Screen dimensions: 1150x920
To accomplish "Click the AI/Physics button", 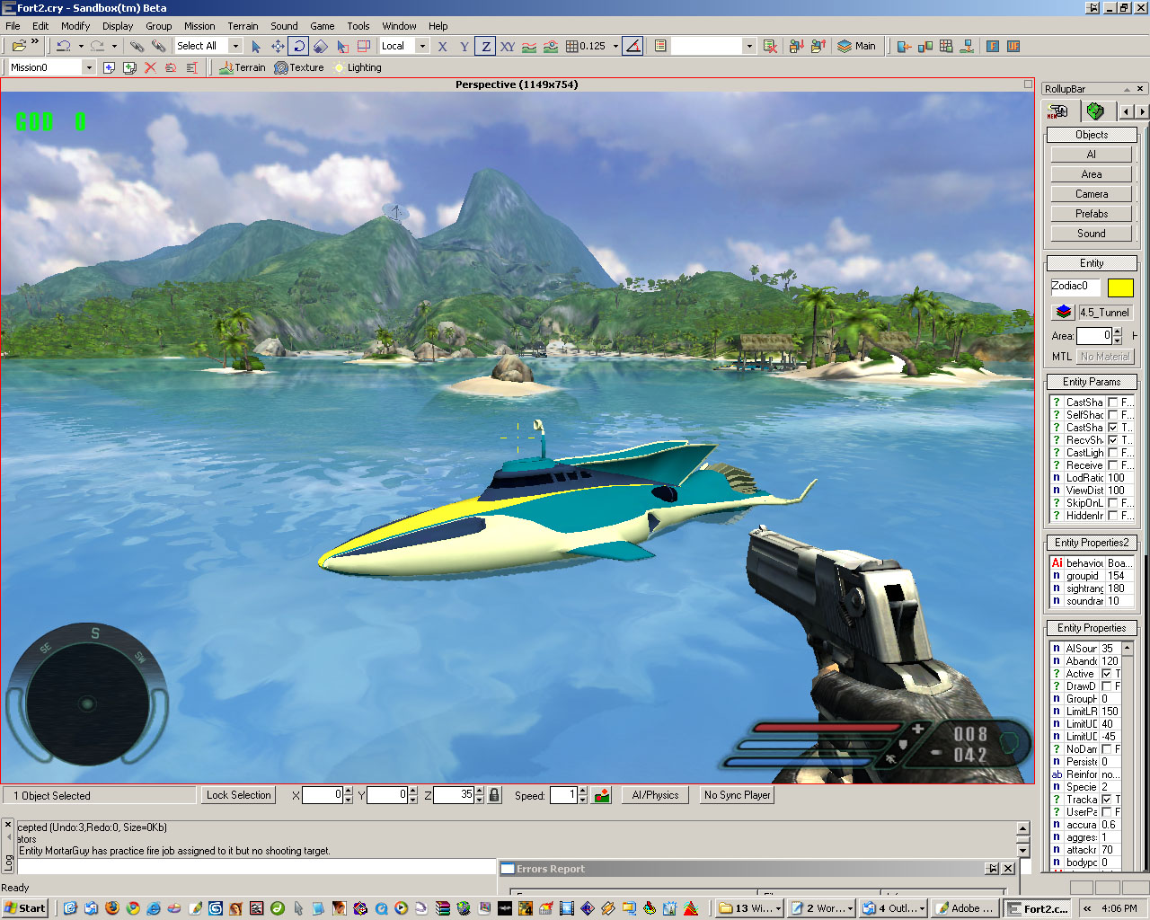I will click(x=655, y=795).
